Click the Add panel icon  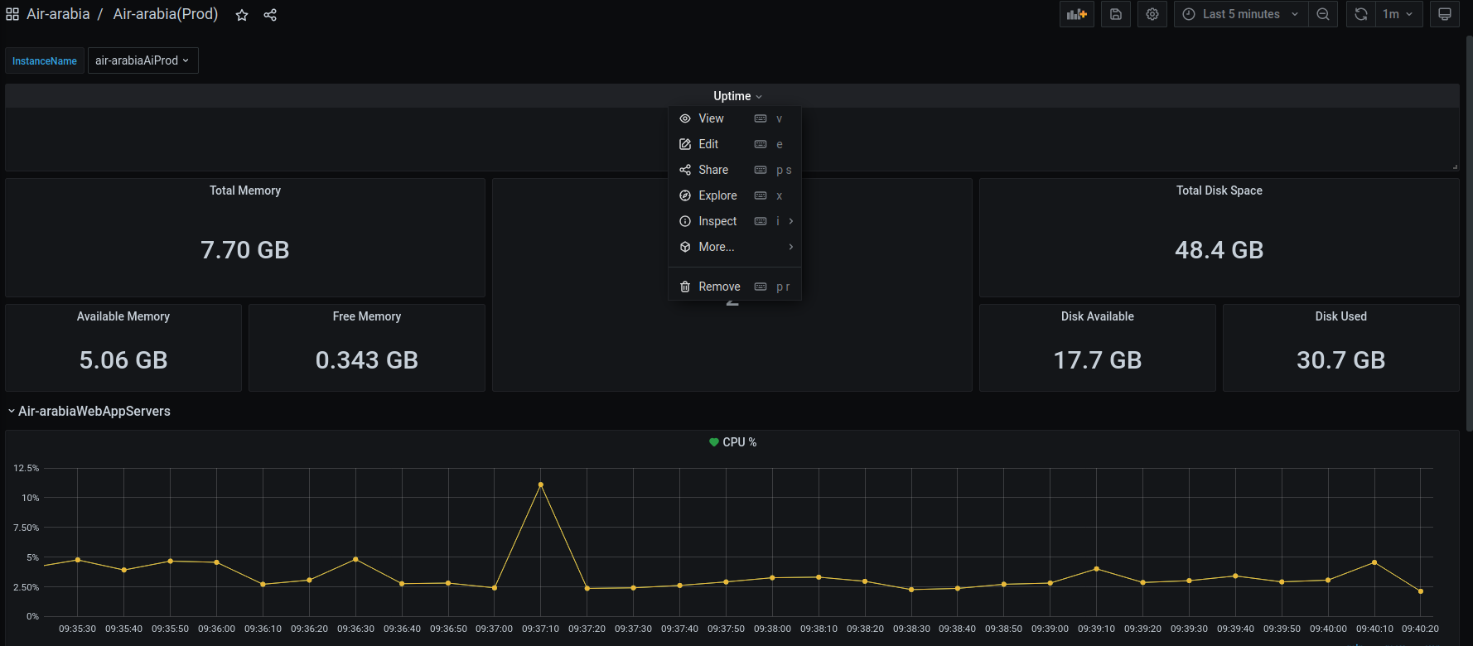[1076, 14]
